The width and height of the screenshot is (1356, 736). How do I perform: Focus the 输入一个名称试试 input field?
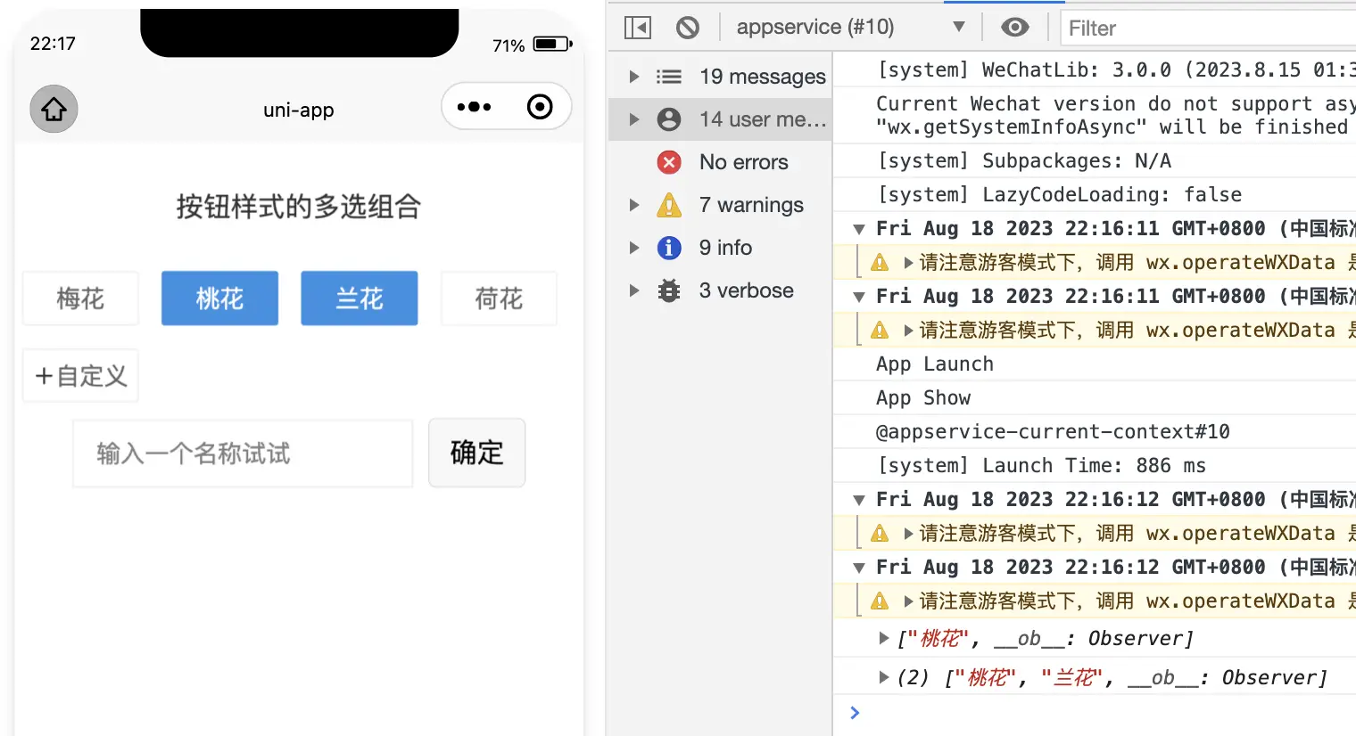click(x=243, y=454)
